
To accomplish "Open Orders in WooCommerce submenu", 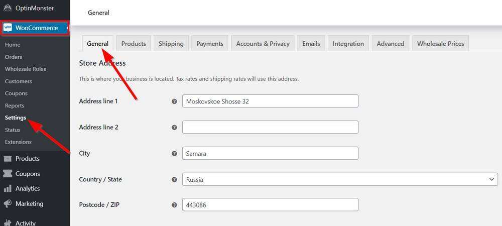I will coord(13,57).
